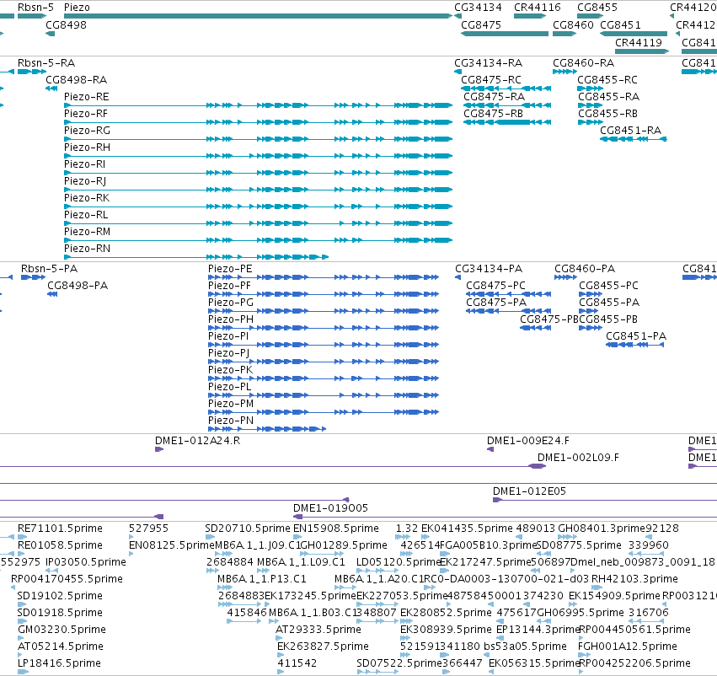Image resolution: width=717 pixels, height=676 pixels.
Task: Click the CG8455-RB transcript label
Action: [x=607, y=114]
